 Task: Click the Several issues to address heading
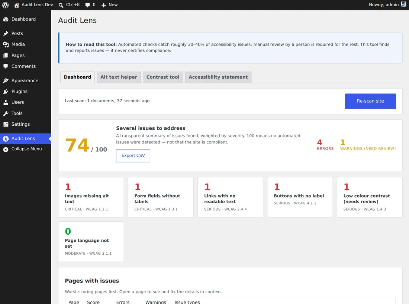[x=151, y=128]
